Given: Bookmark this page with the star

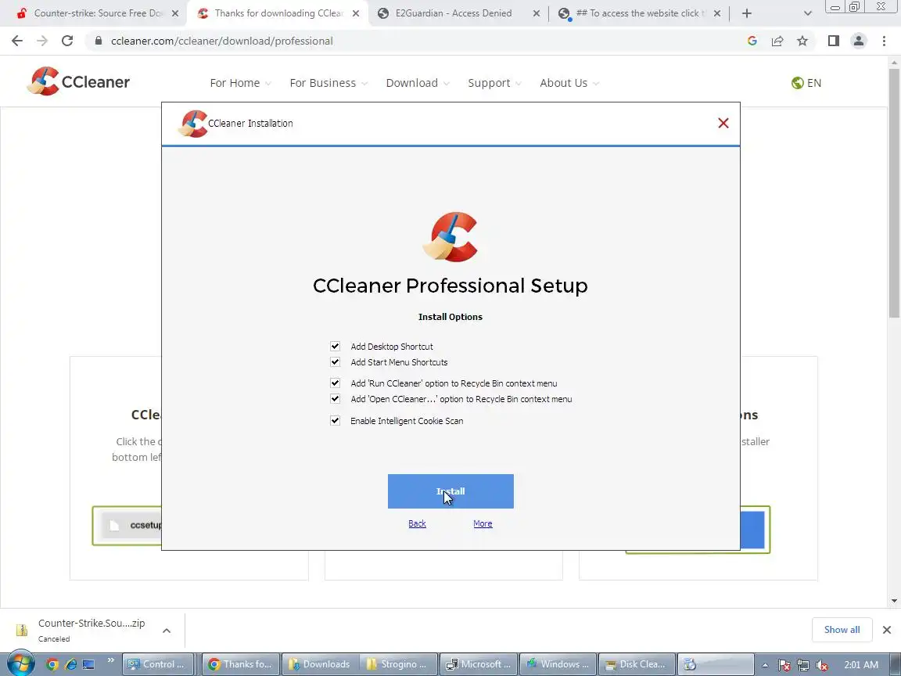Looking at the screenshot, I should pos(802,41).
